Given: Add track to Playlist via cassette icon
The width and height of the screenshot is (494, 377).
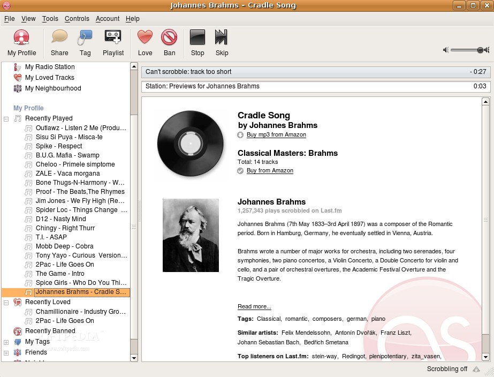Looking at the screenshot, I should pyautogui.click(x=113, y=37).
